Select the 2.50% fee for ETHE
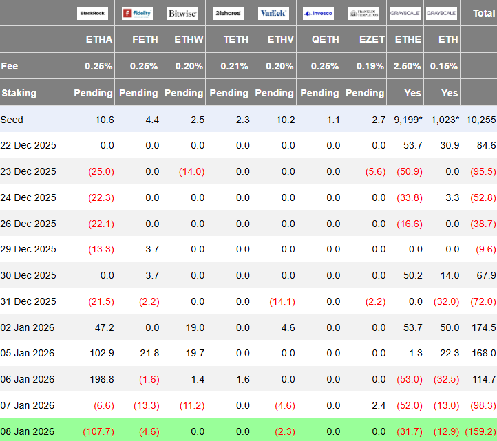The height and width of the screenshot is (441, 497). pos(408,66)
